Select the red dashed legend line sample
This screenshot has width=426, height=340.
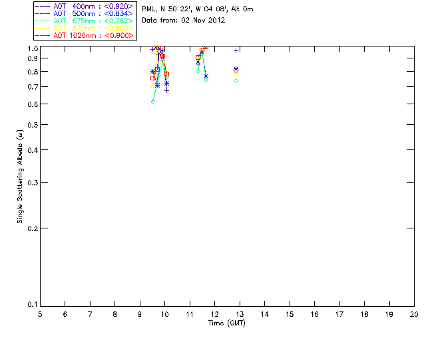[x=42, y=35]
